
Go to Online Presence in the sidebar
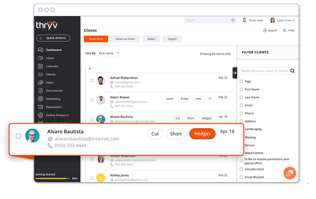point(57,115)
